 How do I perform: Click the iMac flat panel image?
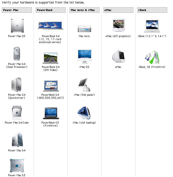click(x=84, y=85)
